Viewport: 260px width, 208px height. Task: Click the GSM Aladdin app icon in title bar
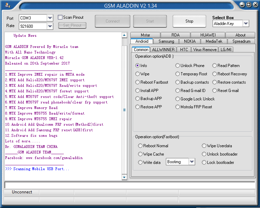click(x=8, y=5)
